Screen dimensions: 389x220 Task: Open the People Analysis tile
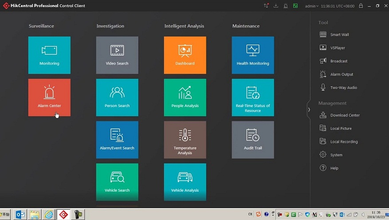click(x=185, y=97)
